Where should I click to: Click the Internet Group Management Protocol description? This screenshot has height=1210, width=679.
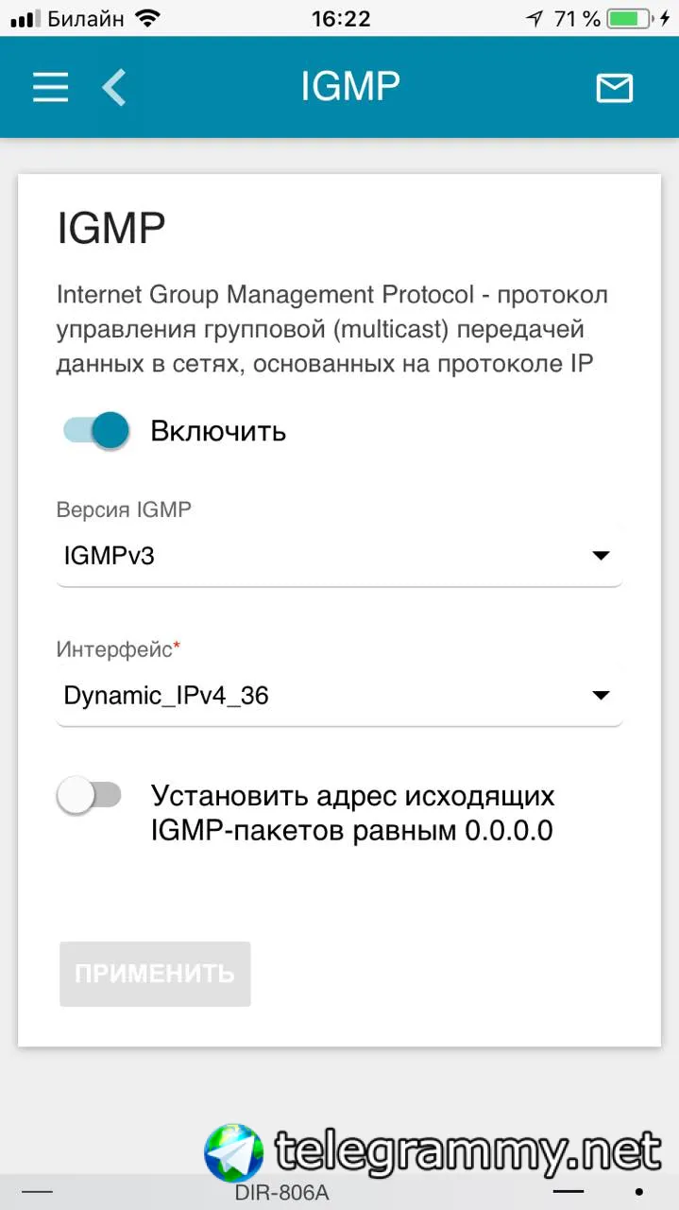[x=332, y=329]
